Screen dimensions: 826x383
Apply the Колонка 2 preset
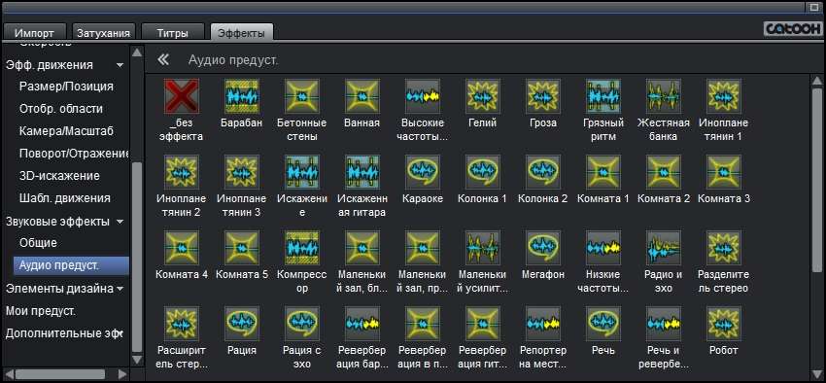point(542,172)
